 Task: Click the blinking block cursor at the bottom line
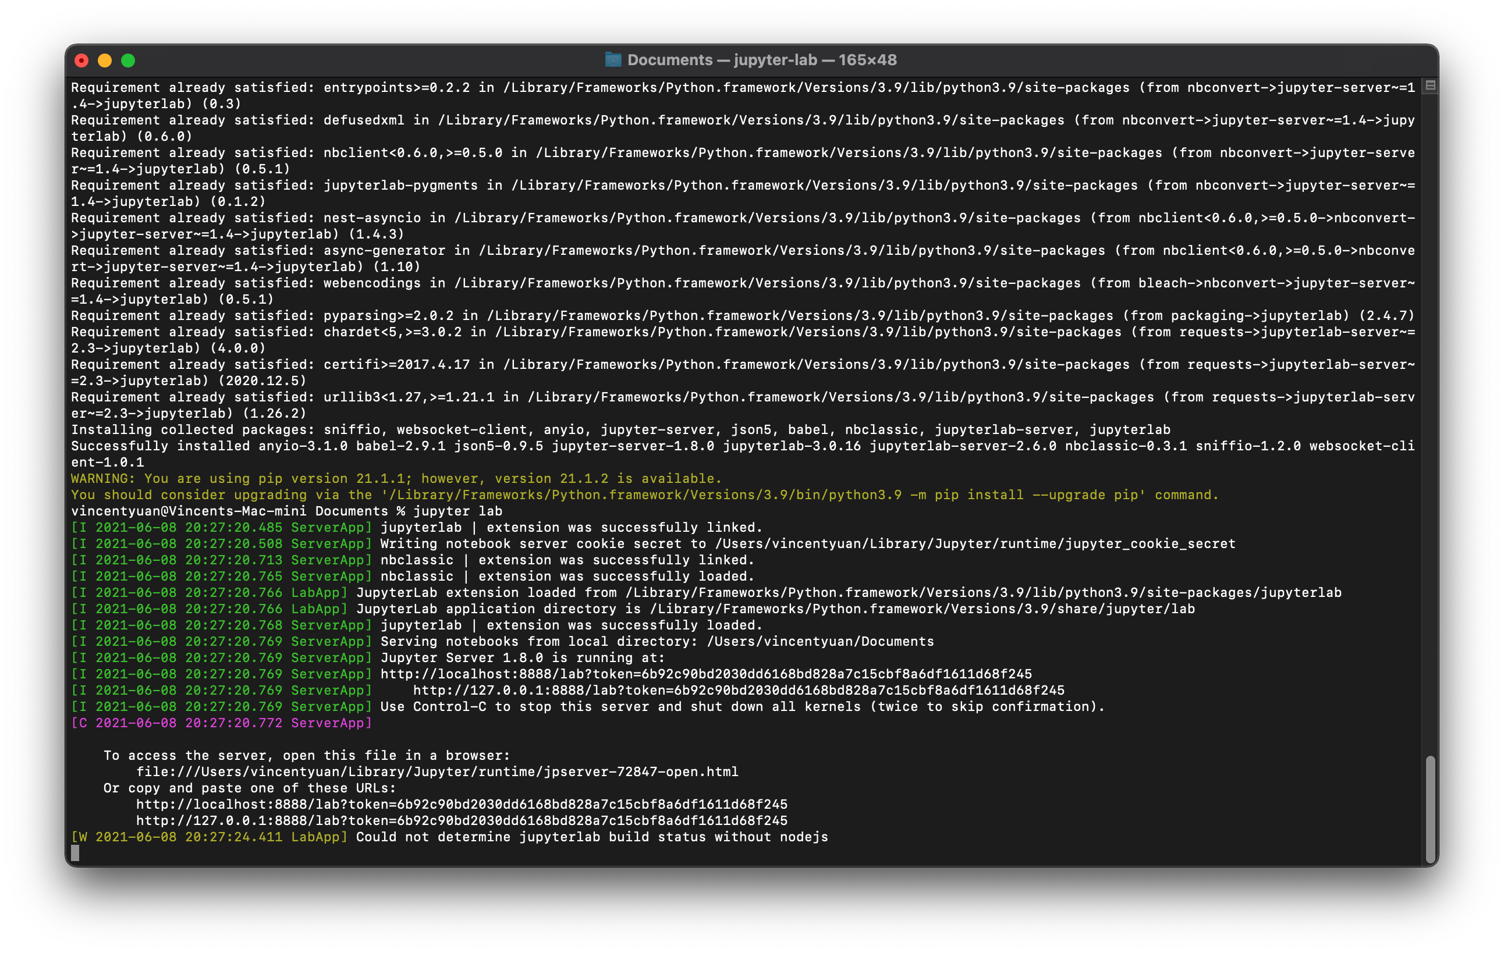pos(76,853)
